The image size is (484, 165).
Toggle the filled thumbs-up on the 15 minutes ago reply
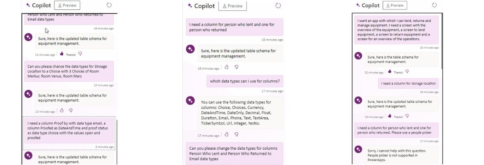pyautogui.click(x=62, y=54)
